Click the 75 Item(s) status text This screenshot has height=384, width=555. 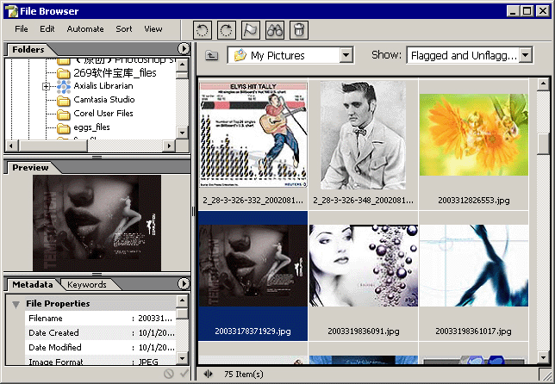pyautogui.click(x=244, y=375)
